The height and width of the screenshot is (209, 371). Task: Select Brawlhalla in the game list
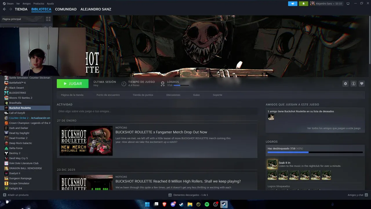click(x=15, y=103)
